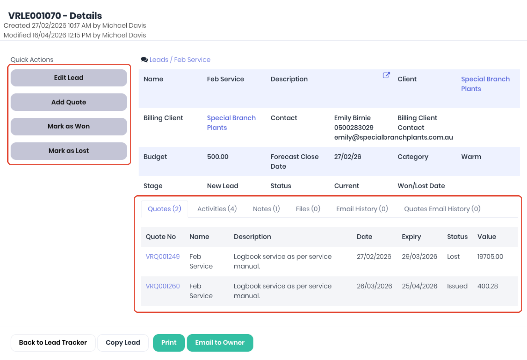Image resolution: width=527 pixels, height=360 pixels.
Task: Click the Issued status in quotes table
Action: pos(457,286)
